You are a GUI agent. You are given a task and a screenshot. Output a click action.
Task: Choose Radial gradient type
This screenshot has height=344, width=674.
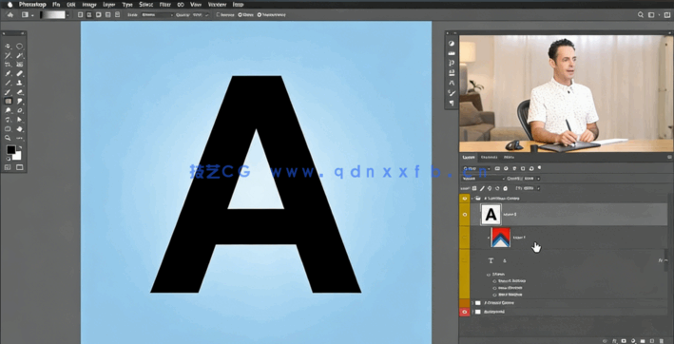[x=89, y=14]
